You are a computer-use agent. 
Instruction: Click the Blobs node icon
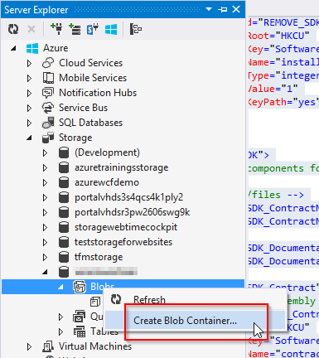pos(80,287)
